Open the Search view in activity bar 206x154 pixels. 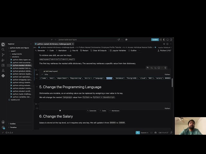point(3,50)
